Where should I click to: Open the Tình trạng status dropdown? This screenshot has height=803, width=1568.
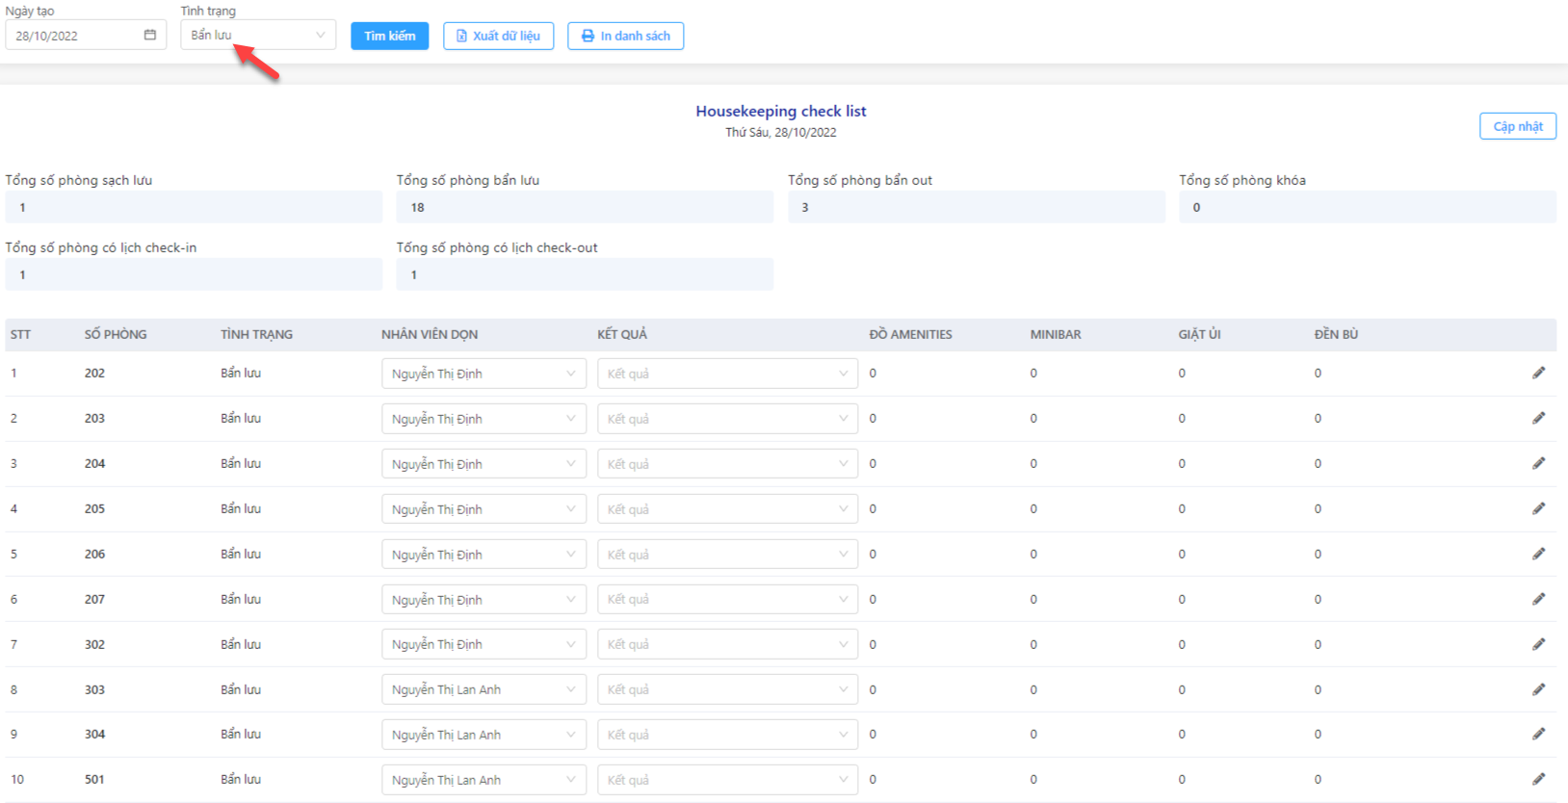(258, 35)
